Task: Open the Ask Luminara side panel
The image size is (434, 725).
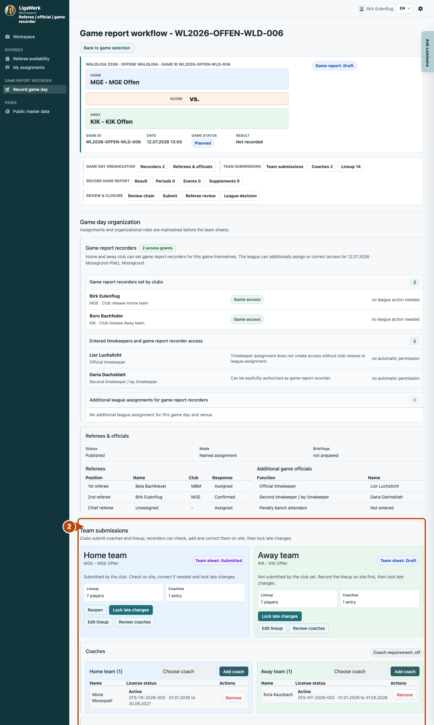Action: coord(428,52)
